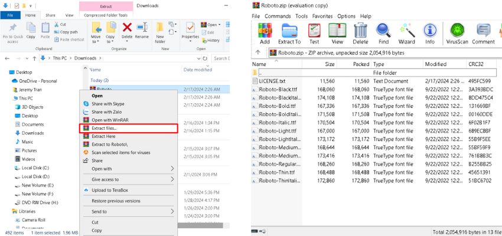Viewport: 502px width, 236px height.
Task: Select Scan selected items for viruses
Action: (128, 153)
